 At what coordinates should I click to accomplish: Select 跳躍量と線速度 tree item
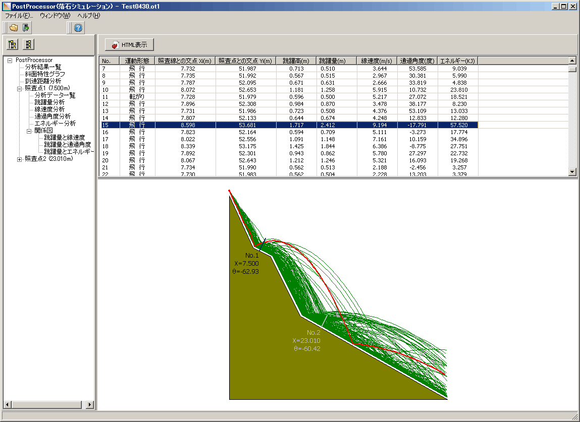point(65,138)
